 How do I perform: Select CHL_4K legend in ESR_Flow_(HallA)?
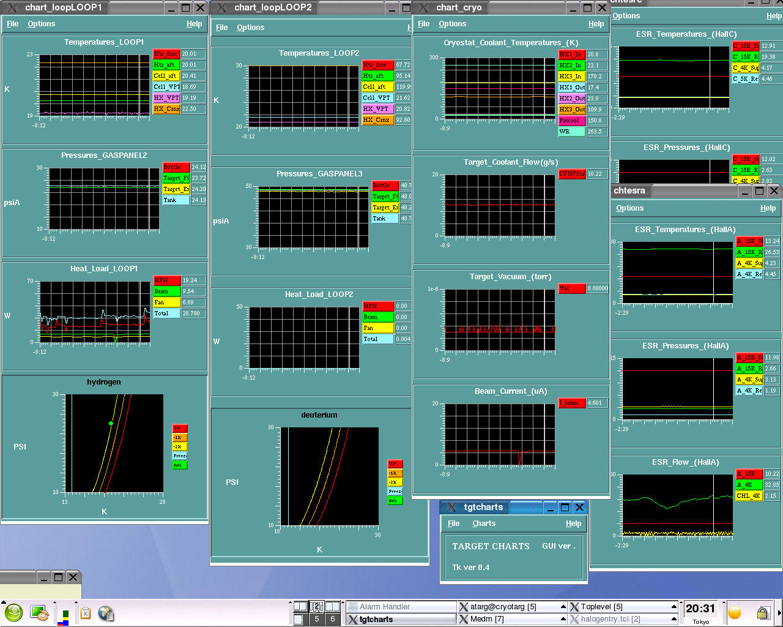749,496
